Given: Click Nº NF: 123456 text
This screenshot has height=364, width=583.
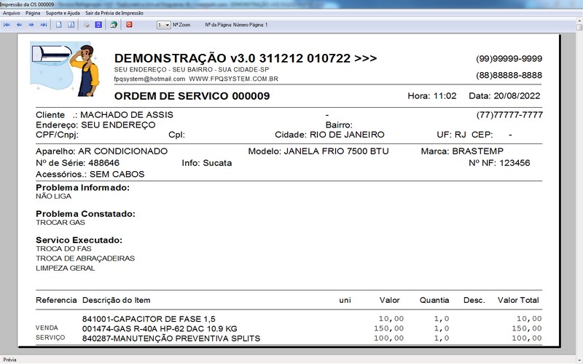Looking at the screenshot, I should click(499, 163).
